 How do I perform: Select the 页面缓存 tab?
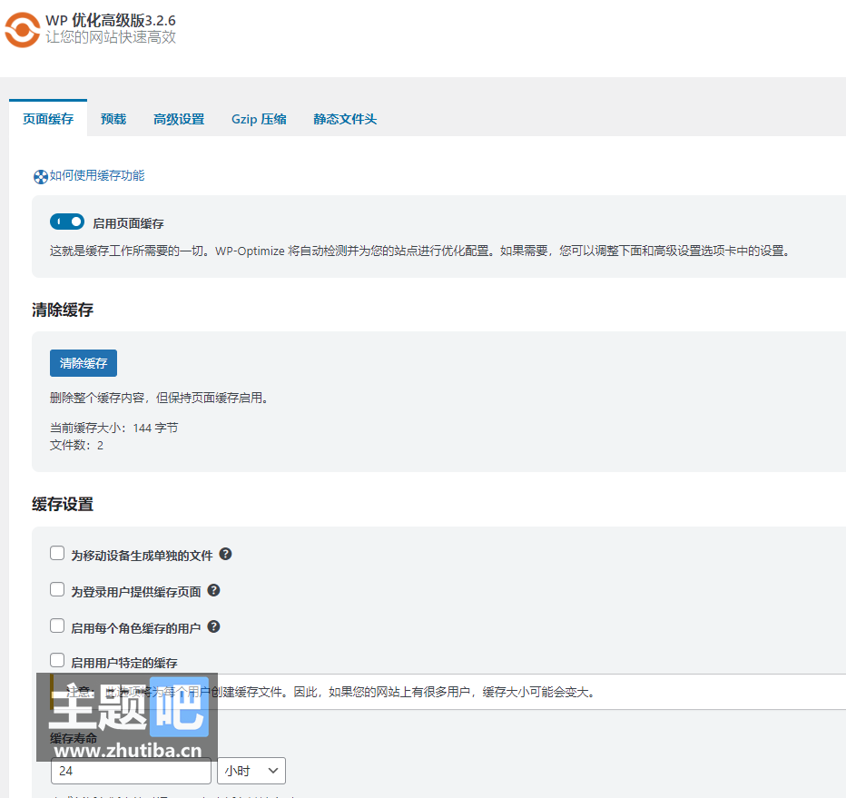point(48,119)
